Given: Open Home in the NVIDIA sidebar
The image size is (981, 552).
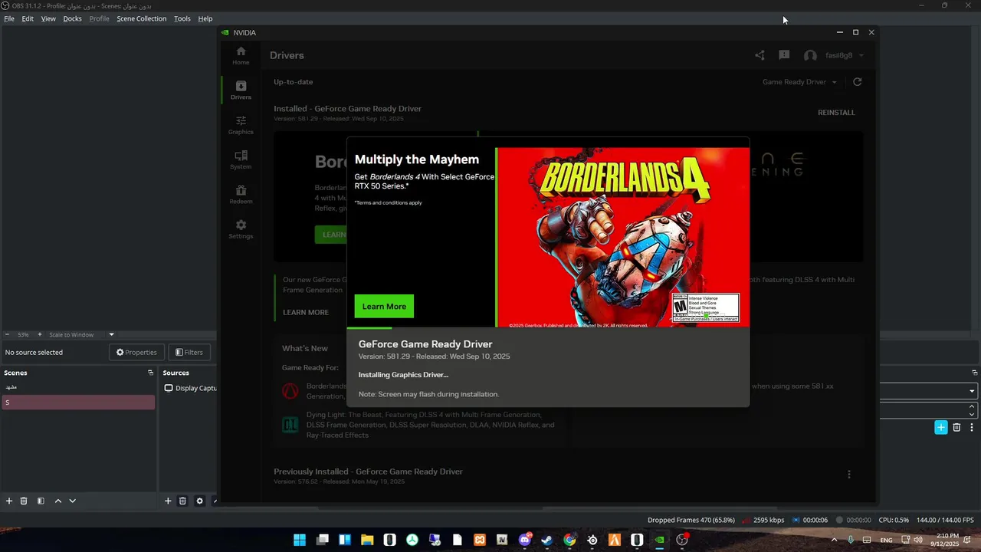Looking at the screenshot, I should click(x=241, y=55).
